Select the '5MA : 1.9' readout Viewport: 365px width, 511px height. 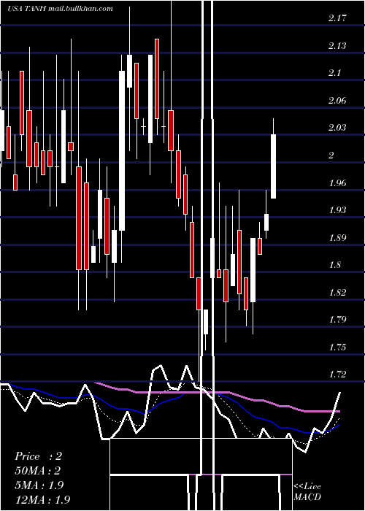[39, 485]
